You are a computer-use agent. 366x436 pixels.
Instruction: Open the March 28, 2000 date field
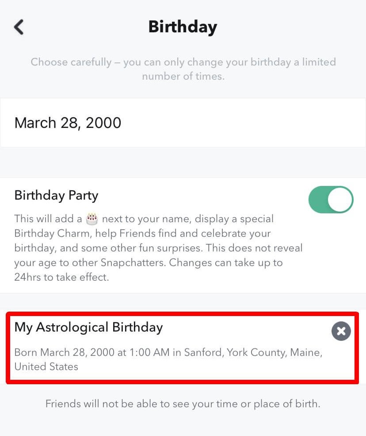click(68, 123)
